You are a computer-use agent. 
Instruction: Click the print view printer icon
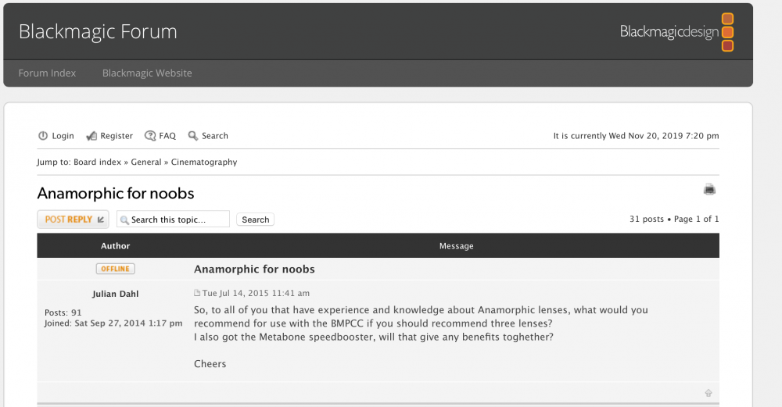(x=709, y=189)
